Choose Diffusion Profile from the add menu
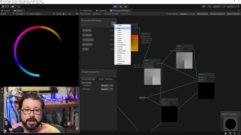The image size is (241, 135). [x=122, y=51]
